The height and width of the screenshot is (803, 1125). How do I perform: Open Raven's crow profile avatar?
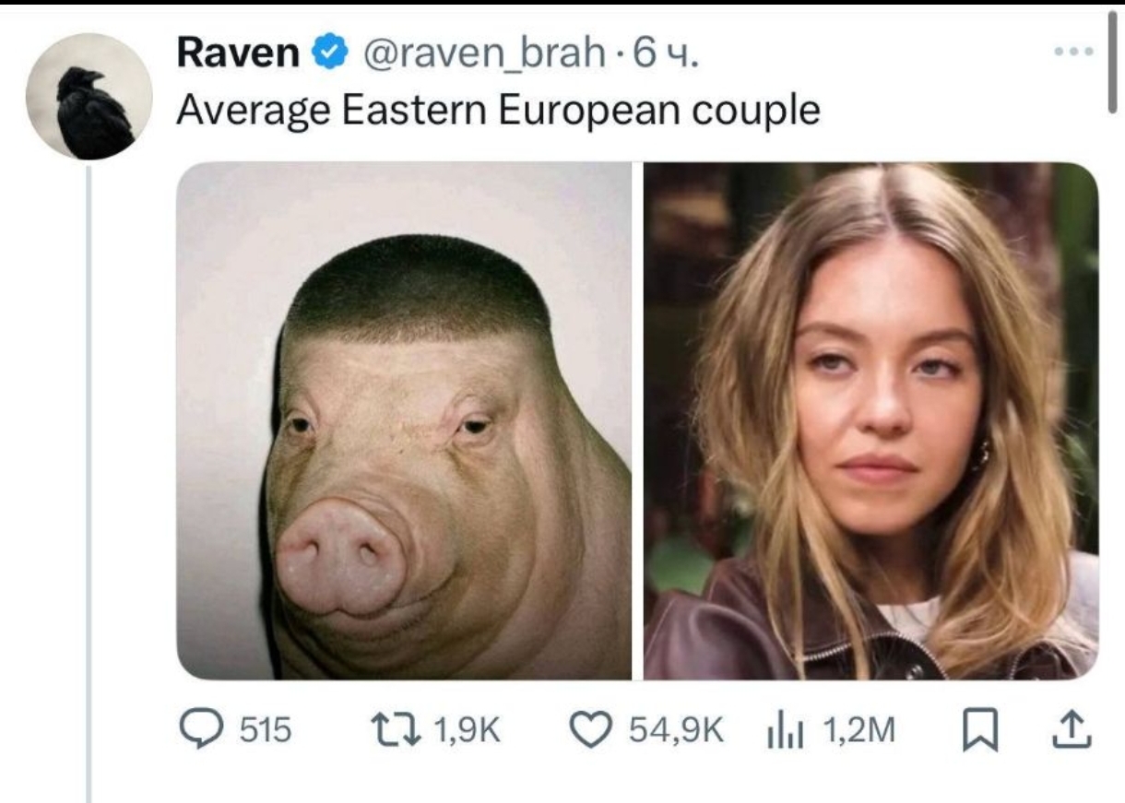[x=89, y=96]
